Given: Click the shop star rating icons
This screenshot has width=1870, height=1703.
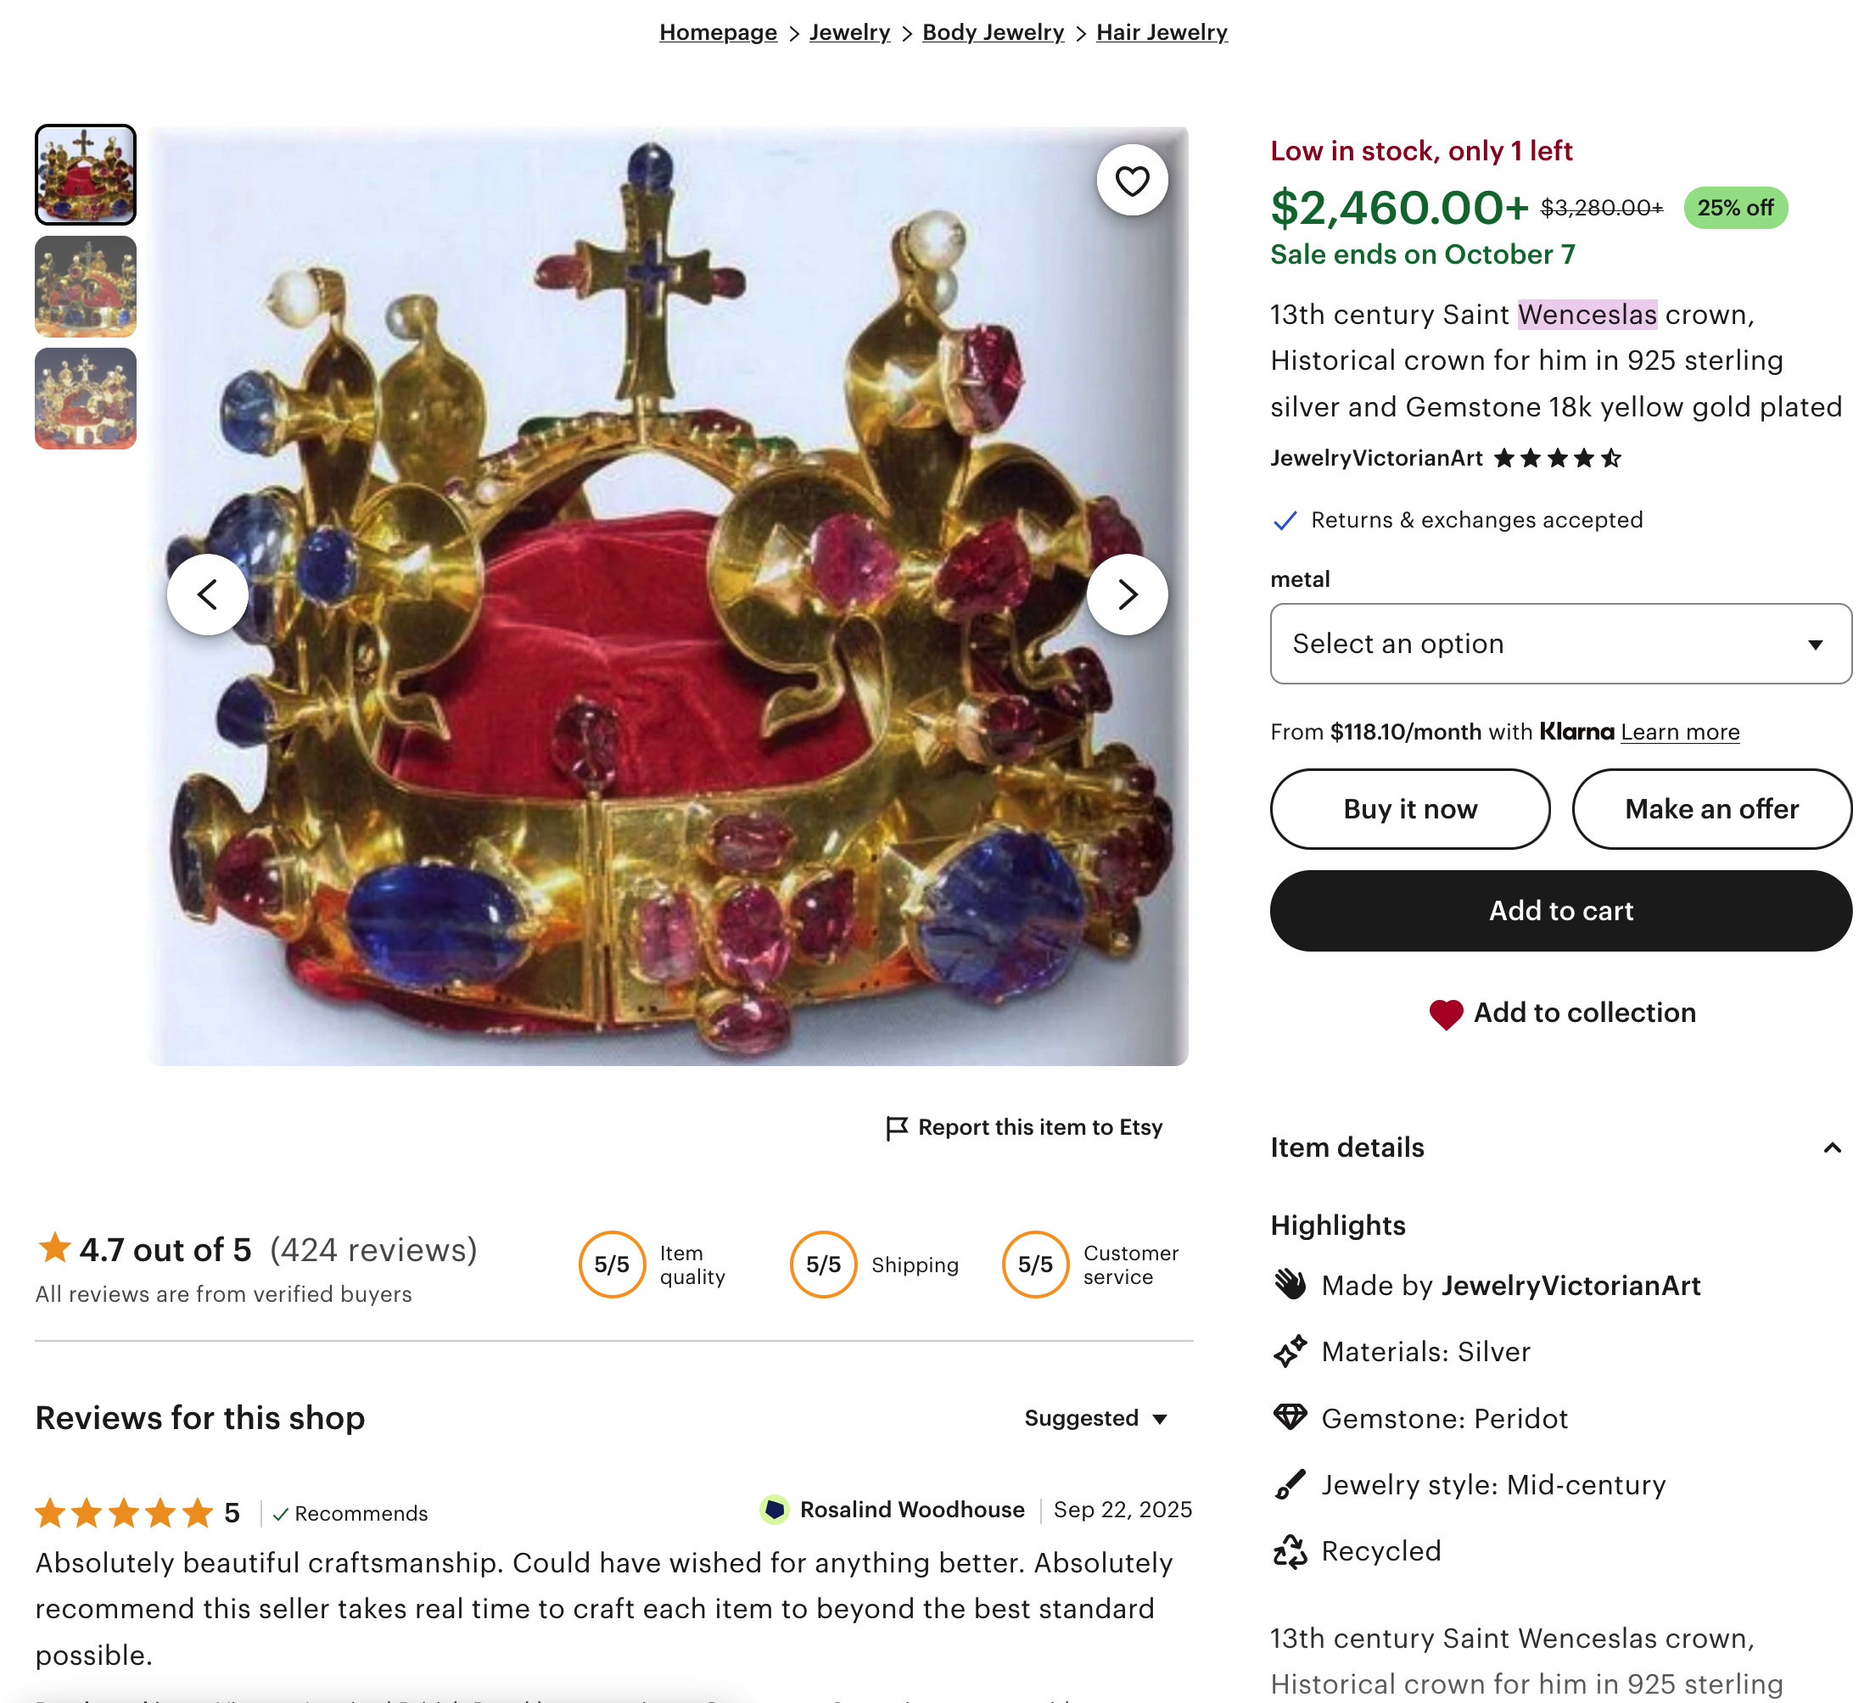Looking at the screenshot, I should pos(1558,458).
